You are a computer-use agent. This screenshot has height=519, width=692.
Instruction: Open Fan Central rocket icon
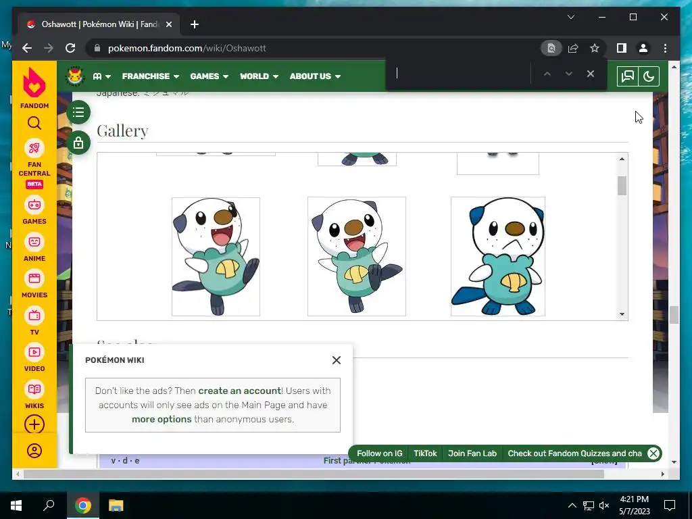tap(34, 148)
